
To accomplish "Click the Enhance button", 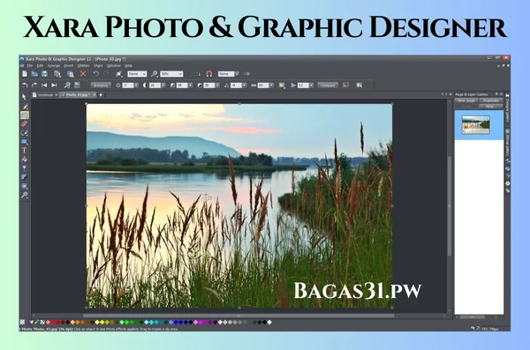I will [x=101, y=86].
